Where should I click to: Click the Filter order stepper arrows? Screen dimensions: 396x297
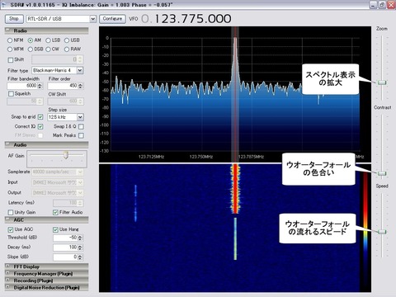(x=80, y=86)
